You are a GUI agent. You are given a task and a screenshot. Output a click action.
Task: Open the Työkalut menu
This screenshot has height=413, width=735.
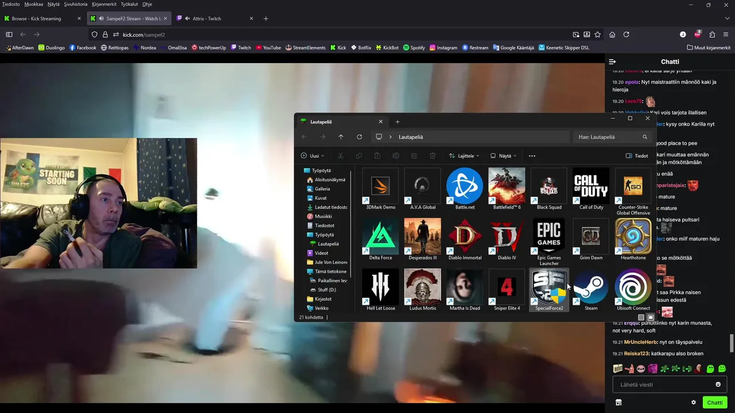129,4
